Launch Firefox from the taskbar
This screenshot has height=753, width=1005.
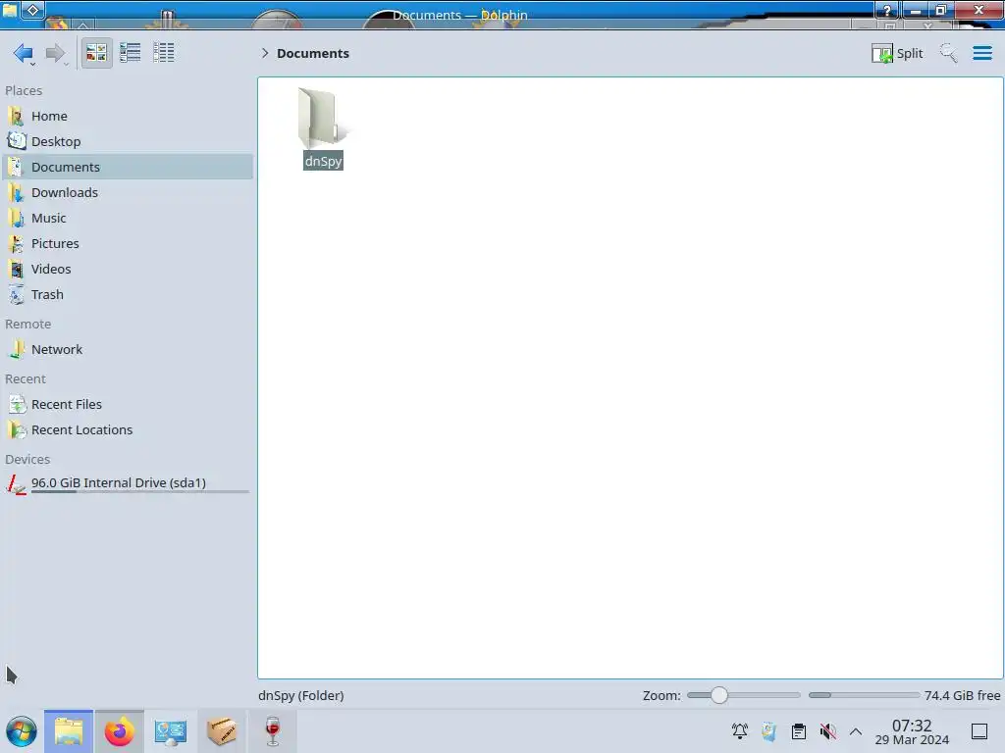tap(119, 731)
